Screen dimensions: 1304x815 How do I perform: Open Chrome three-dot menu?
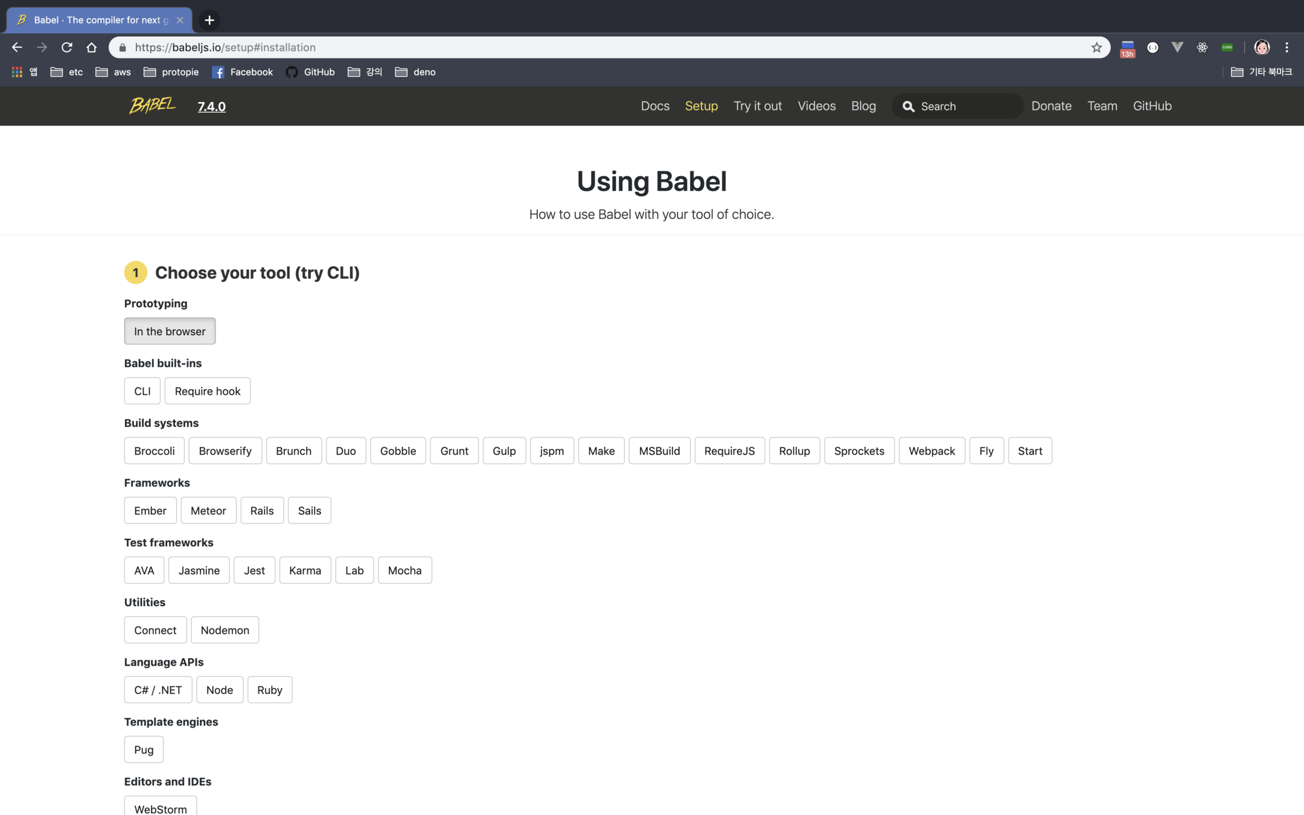[x=1286, y=47]
